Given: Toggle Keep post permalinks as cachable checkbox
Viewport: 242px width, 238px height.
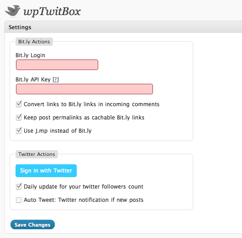Looking at the screenshot, I should 19,118.
